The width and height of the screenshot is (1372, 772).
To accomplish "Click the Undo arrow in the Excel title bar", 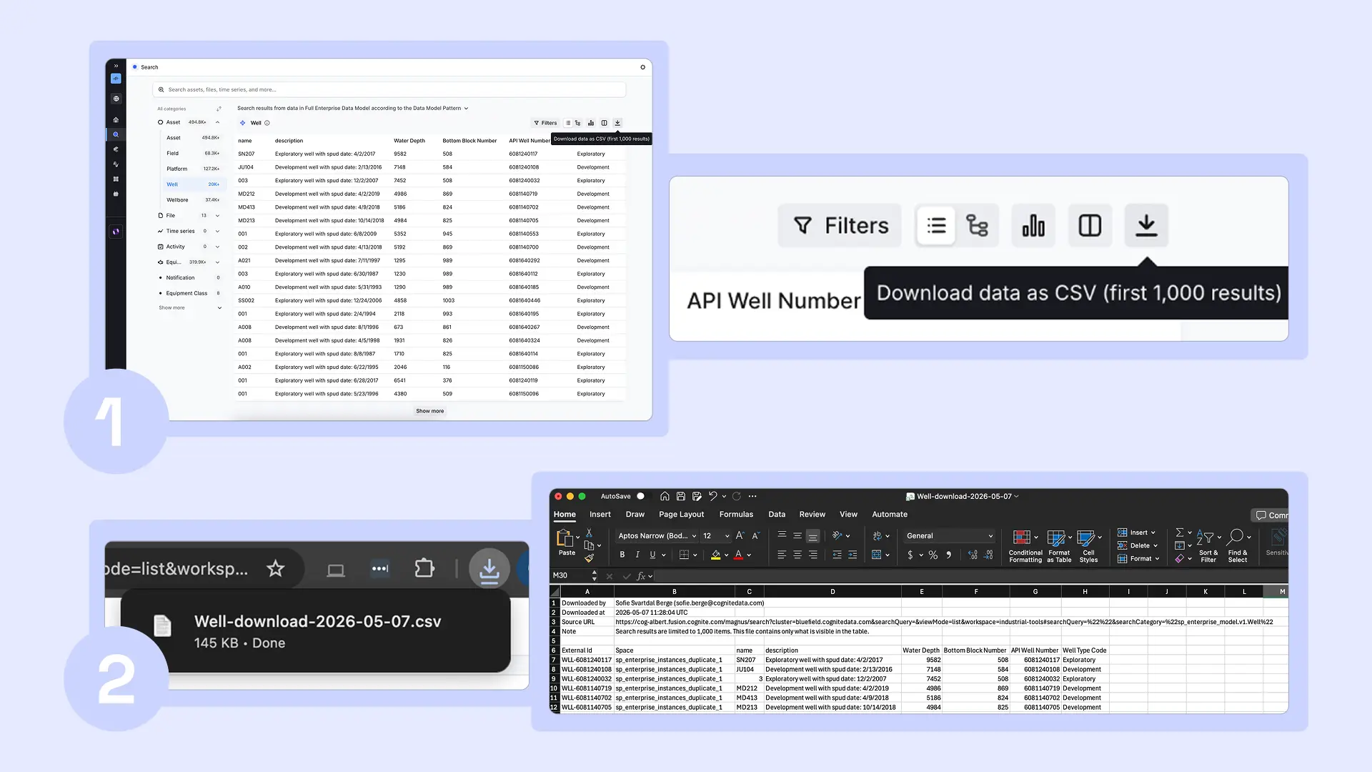I will 712,496.
